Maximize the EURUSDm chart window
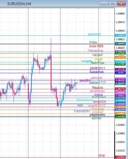Screen dimensions: 128x159 click(x=113, y=4)
